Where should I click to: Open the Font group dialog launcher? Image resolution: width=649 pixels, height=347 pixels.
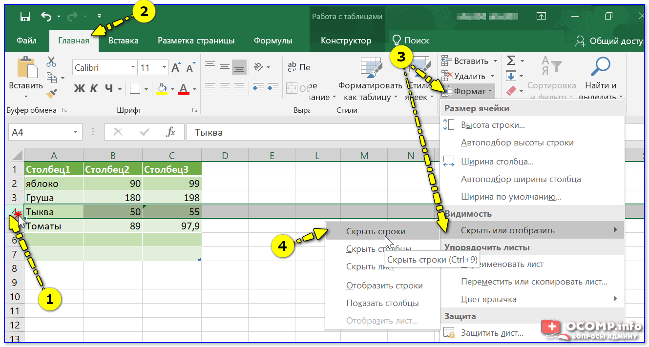[x=194, y=111]
